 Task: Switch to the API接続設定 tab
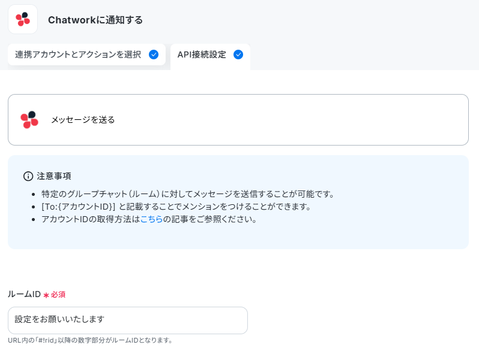[210, 55]
